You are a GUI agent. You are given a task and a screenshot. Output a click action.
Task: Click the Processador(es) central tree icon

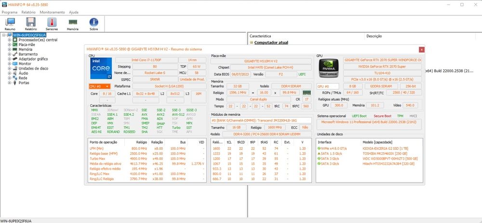[x=15, y=40]
